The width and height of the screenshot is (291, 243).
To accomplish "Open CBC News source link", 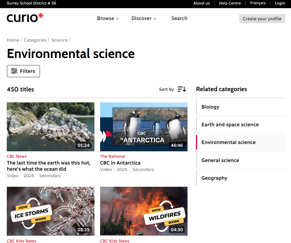I will 17,156.
